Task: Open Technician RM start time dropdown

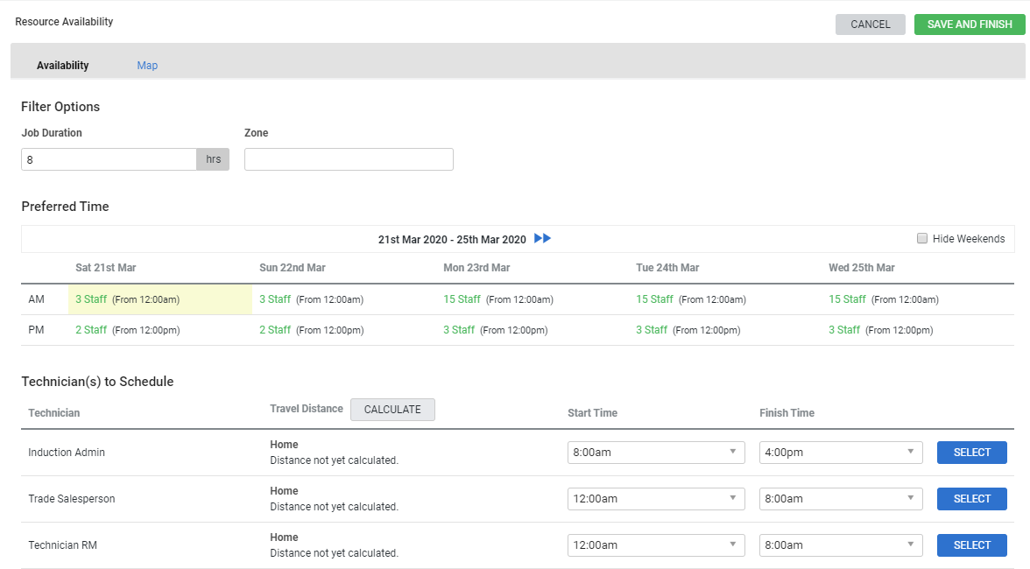Action: tap(655, 545)
